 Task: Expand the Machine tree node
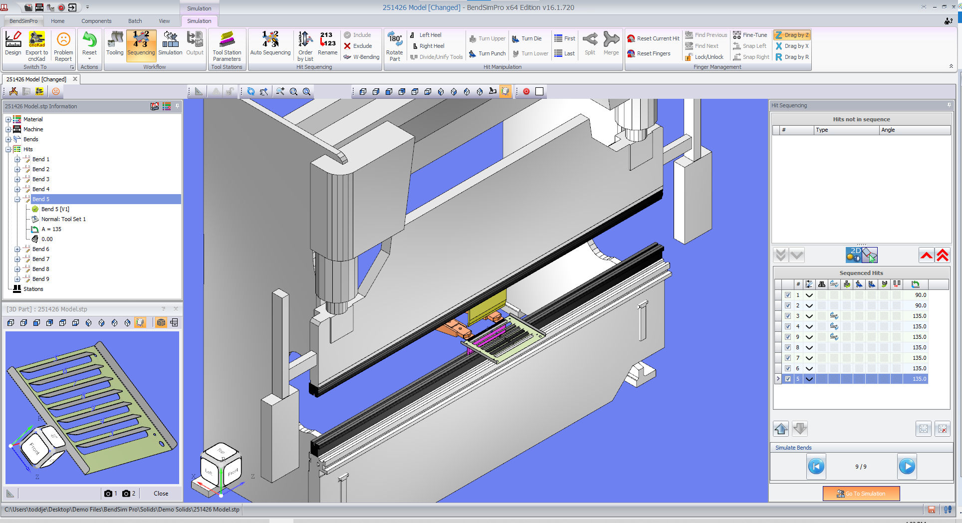8,129
